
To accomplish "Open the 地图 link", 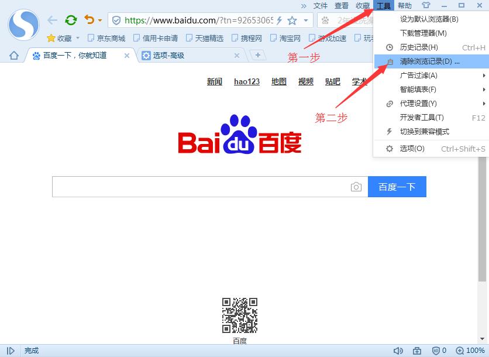I will [x=279, y=82].
